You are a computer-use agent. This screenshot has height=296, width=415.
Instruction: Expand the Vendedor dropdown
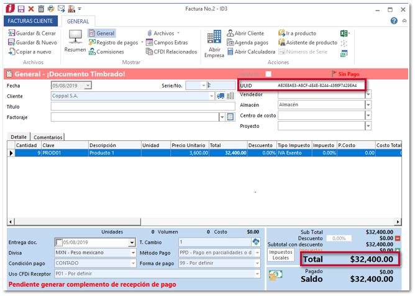(x=368, y=95)
